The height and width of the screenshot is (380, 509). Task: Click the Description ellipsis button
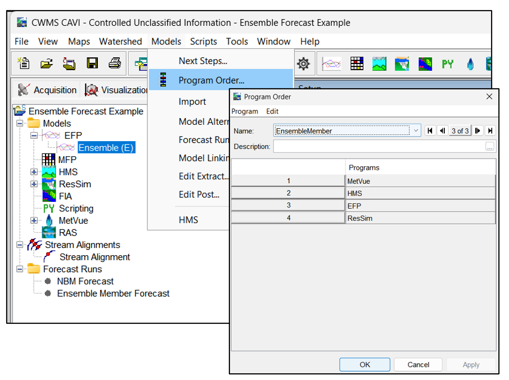pyautogui.click(x=489, y=147)
